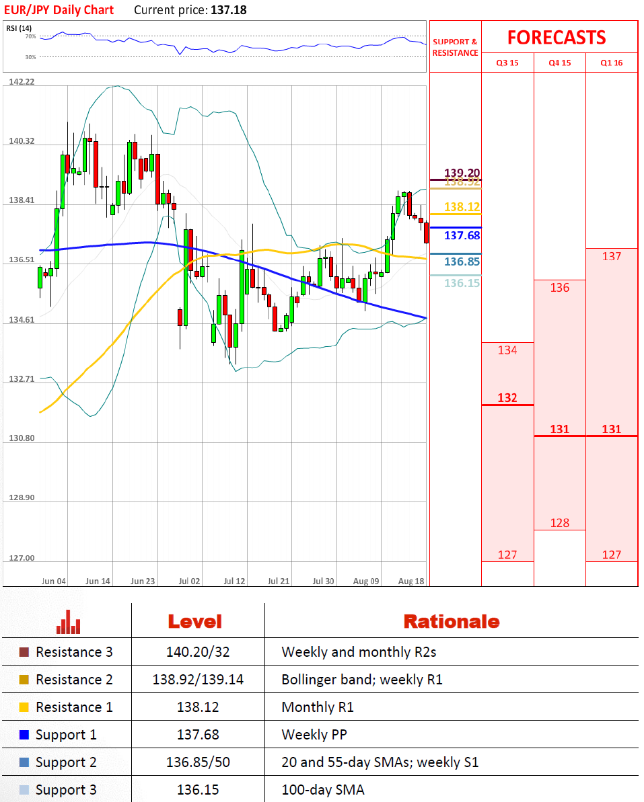Screen dimensions: 644x802
Task: Click the bold 131 forecast in Q1 16
Action: tap(612, 429)
